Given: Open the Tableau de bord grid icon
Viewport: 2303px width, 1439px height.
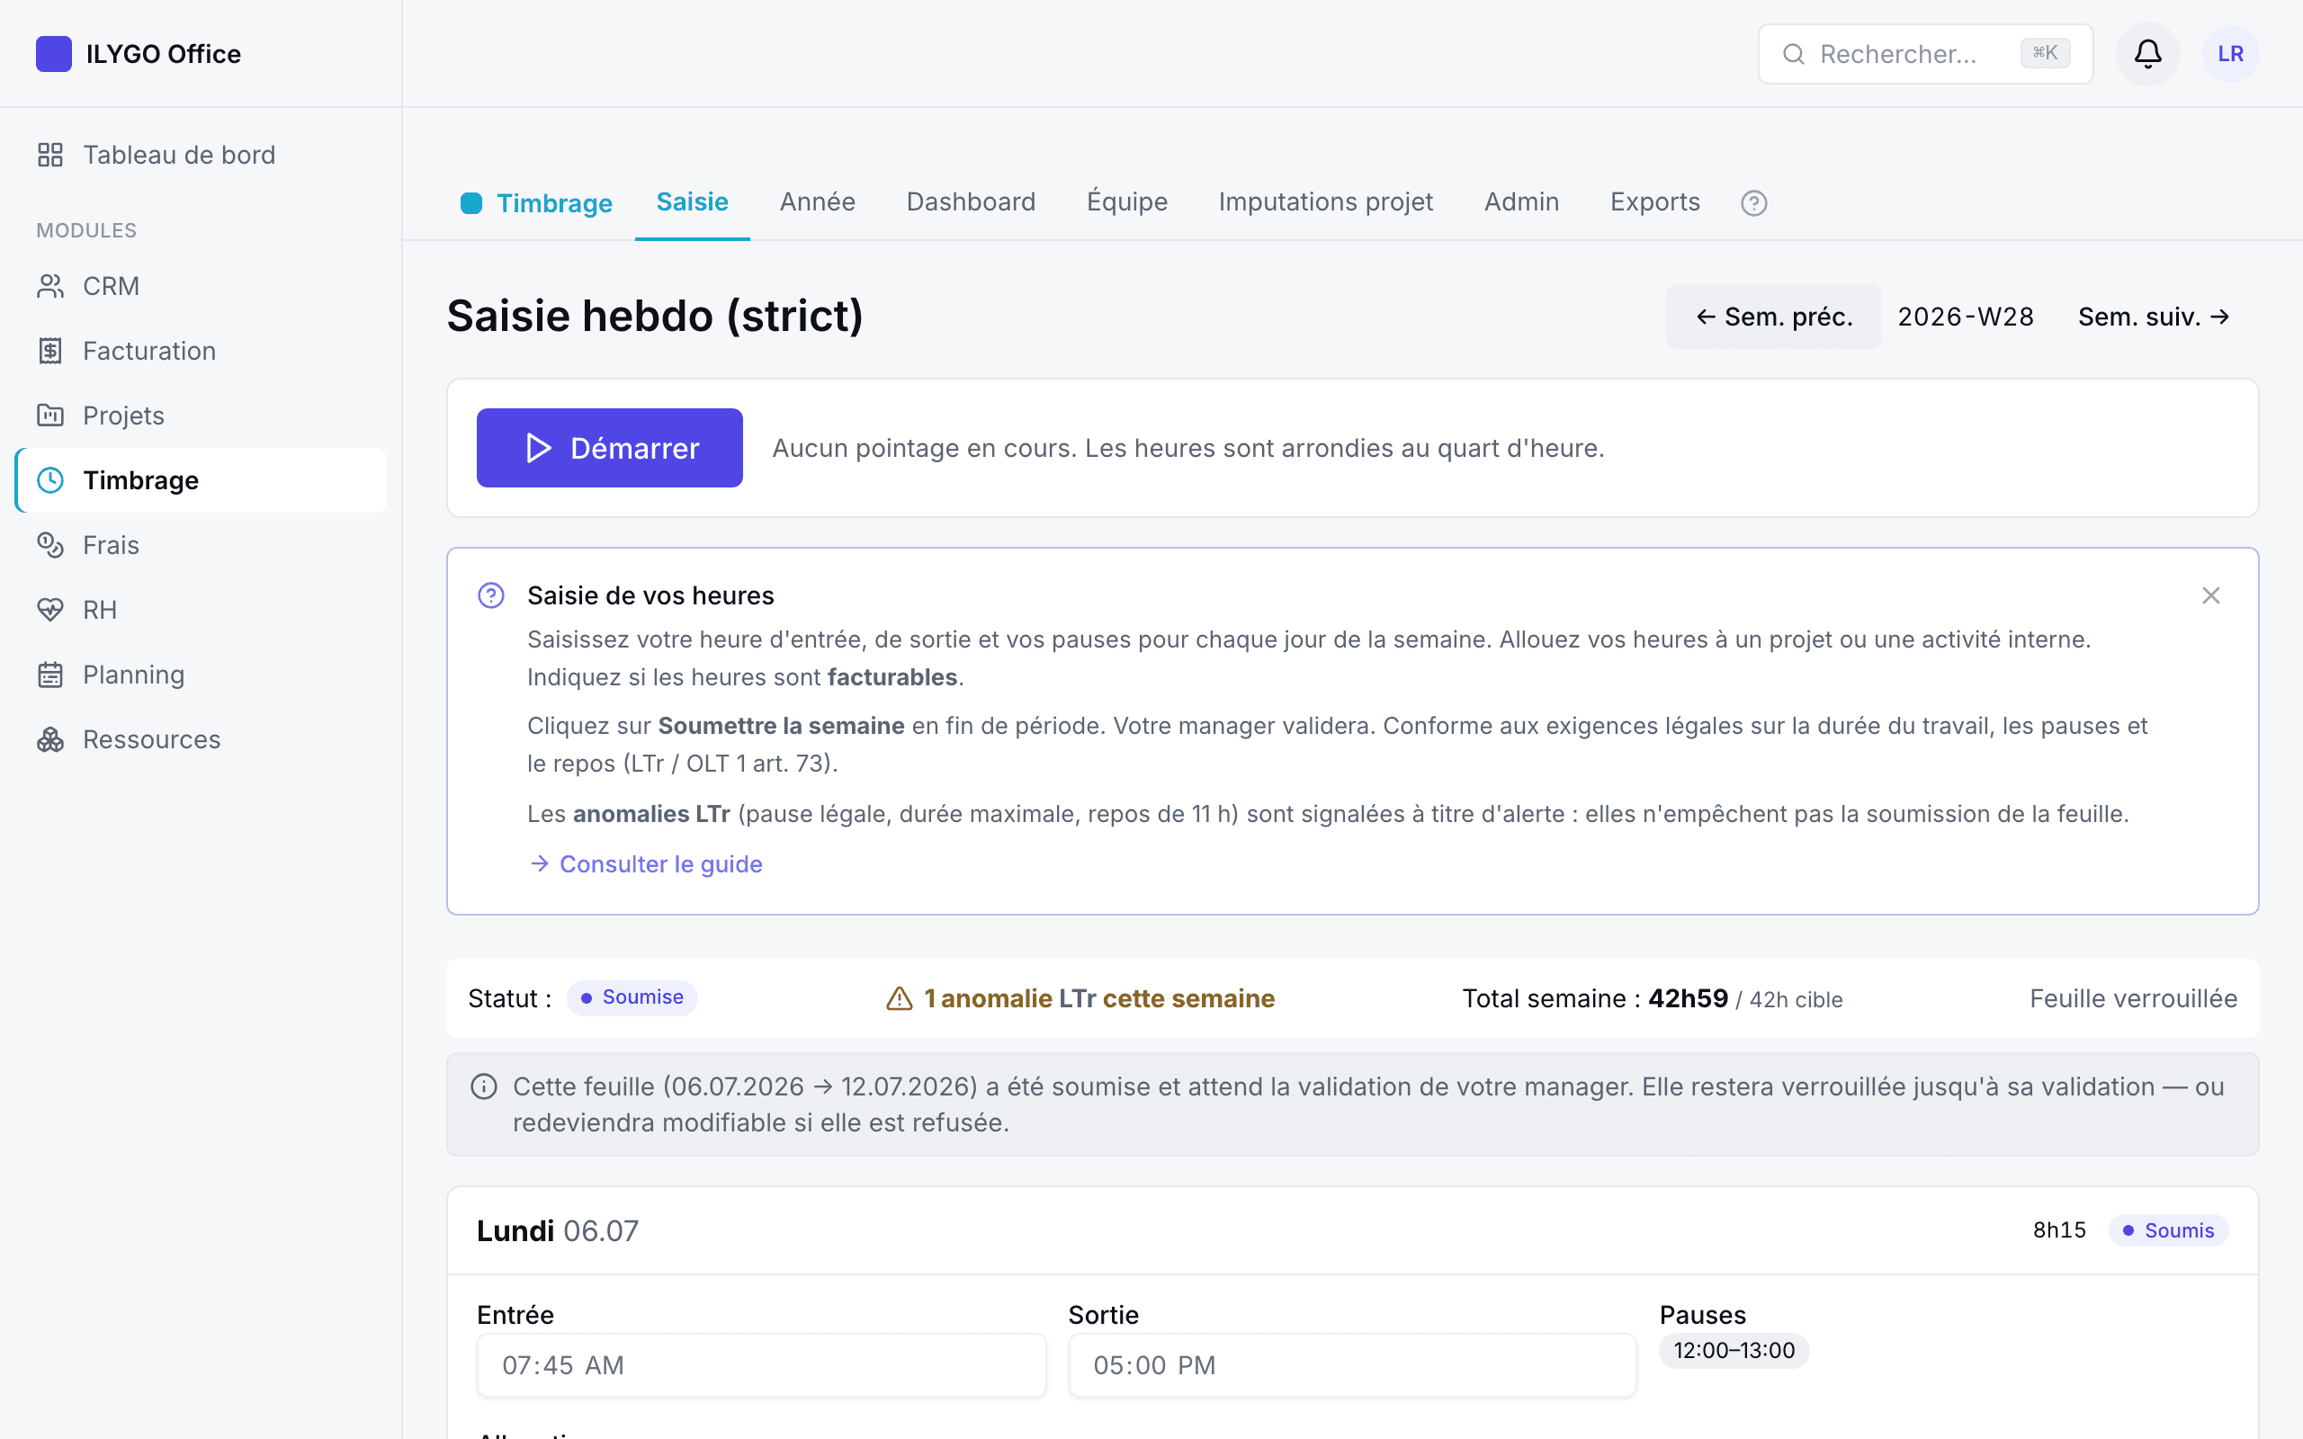Looking at the screenshot, I should click(50, 155).
